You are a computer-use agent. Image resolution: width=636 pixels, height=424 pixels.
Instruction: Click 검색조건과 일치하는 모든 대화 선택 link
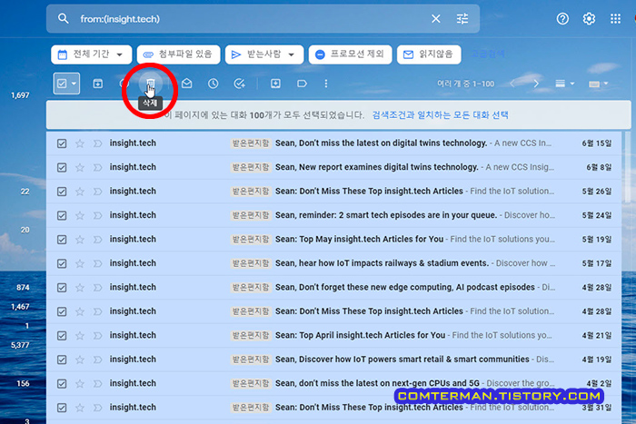[x=440, y=115]
